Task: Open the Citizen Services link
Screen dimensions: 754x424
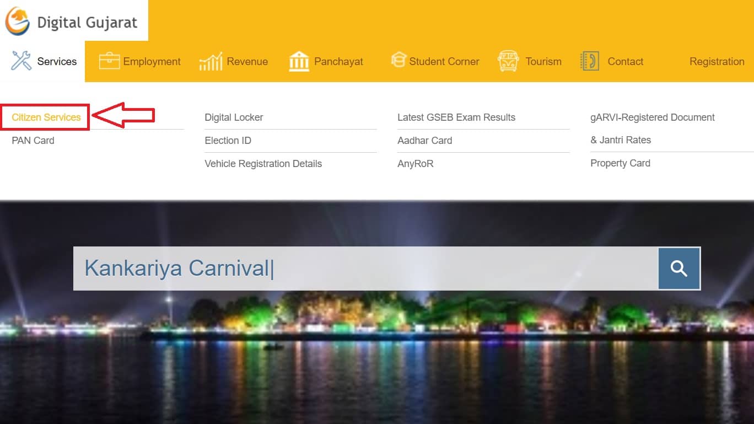Action: tap(46, 117)
